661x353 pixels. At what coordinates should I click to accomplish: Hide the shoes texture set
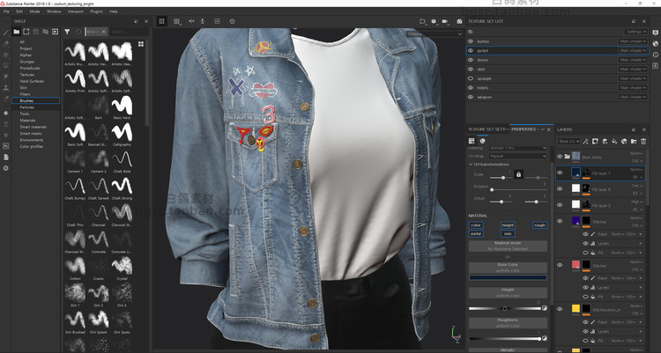[471, 60]
